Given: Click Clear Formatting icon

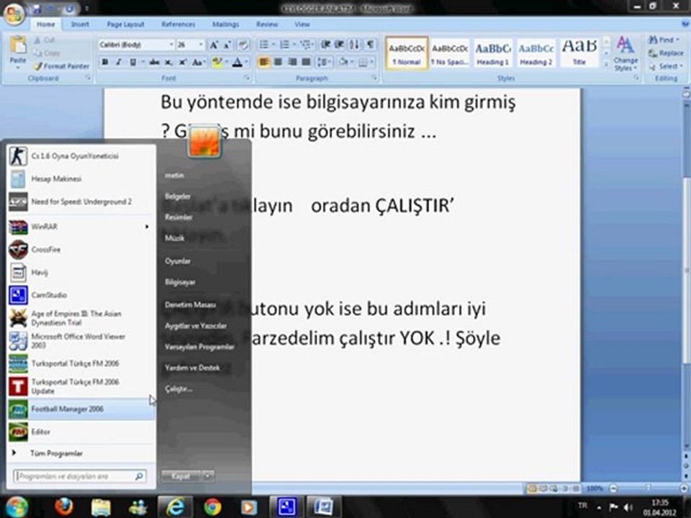Looking at the screenshot, I should [x=243, y=45].
